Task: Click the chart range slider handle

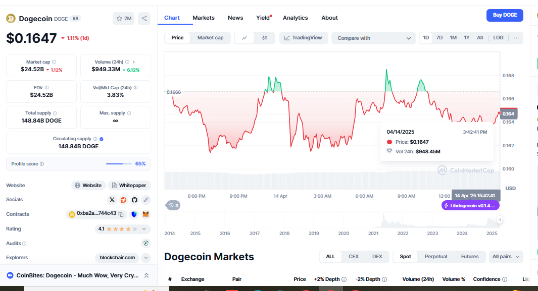Action: tap(500, 220)
